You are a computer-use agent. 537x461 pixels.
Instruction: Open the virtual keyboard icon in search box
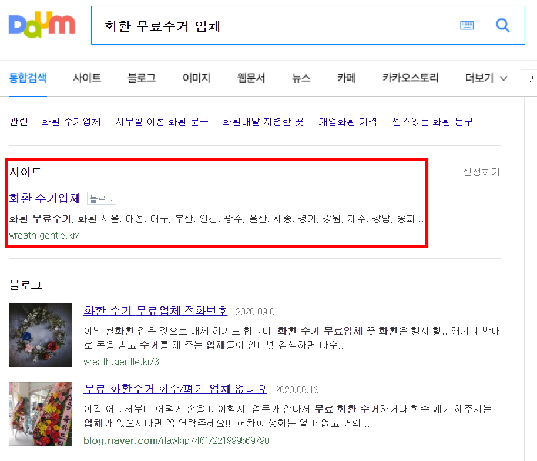point(467,25)
